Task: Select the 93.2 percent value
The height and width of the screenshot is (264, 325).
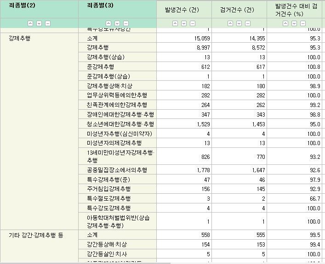Action: (x=315, y=157)
